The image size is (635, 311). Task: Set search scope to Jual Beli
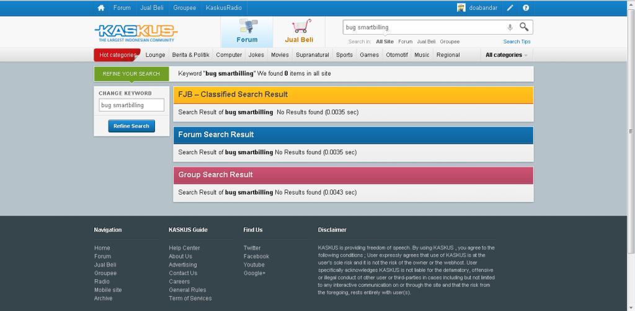(427, 42)
